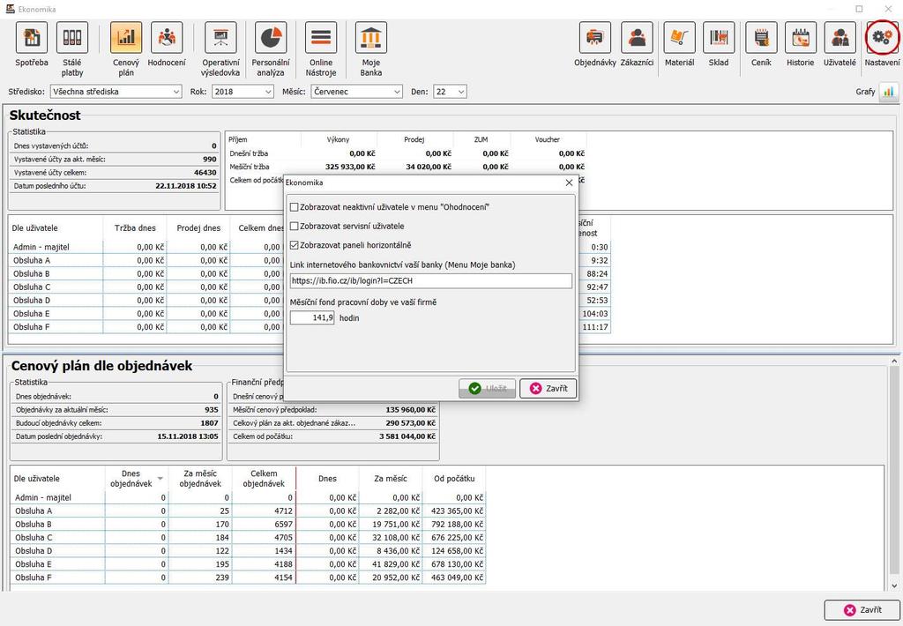Open Stálé platby toolbar icon
This screenshot has height=626, width=903.
click(72, 38)
